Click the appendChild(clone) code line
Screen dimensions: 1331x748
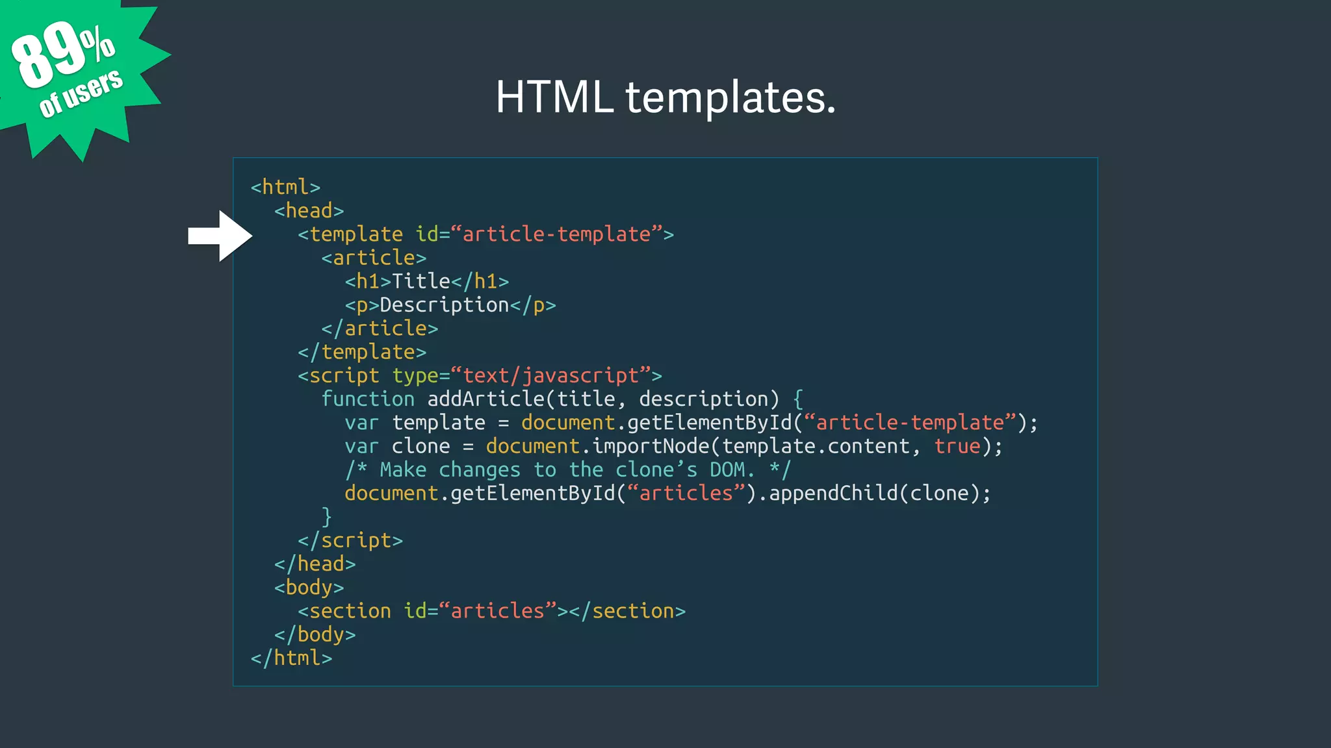coord(667,493)
